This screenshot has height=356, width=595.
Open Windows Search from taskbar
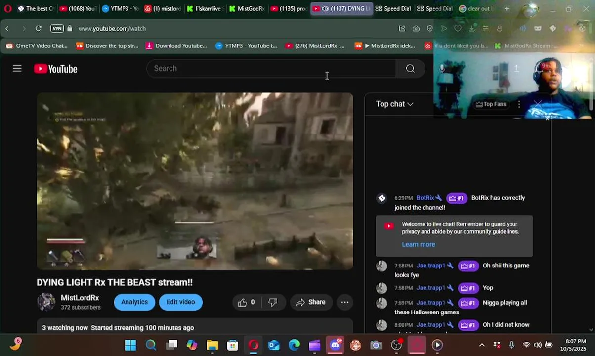[151, 345]
